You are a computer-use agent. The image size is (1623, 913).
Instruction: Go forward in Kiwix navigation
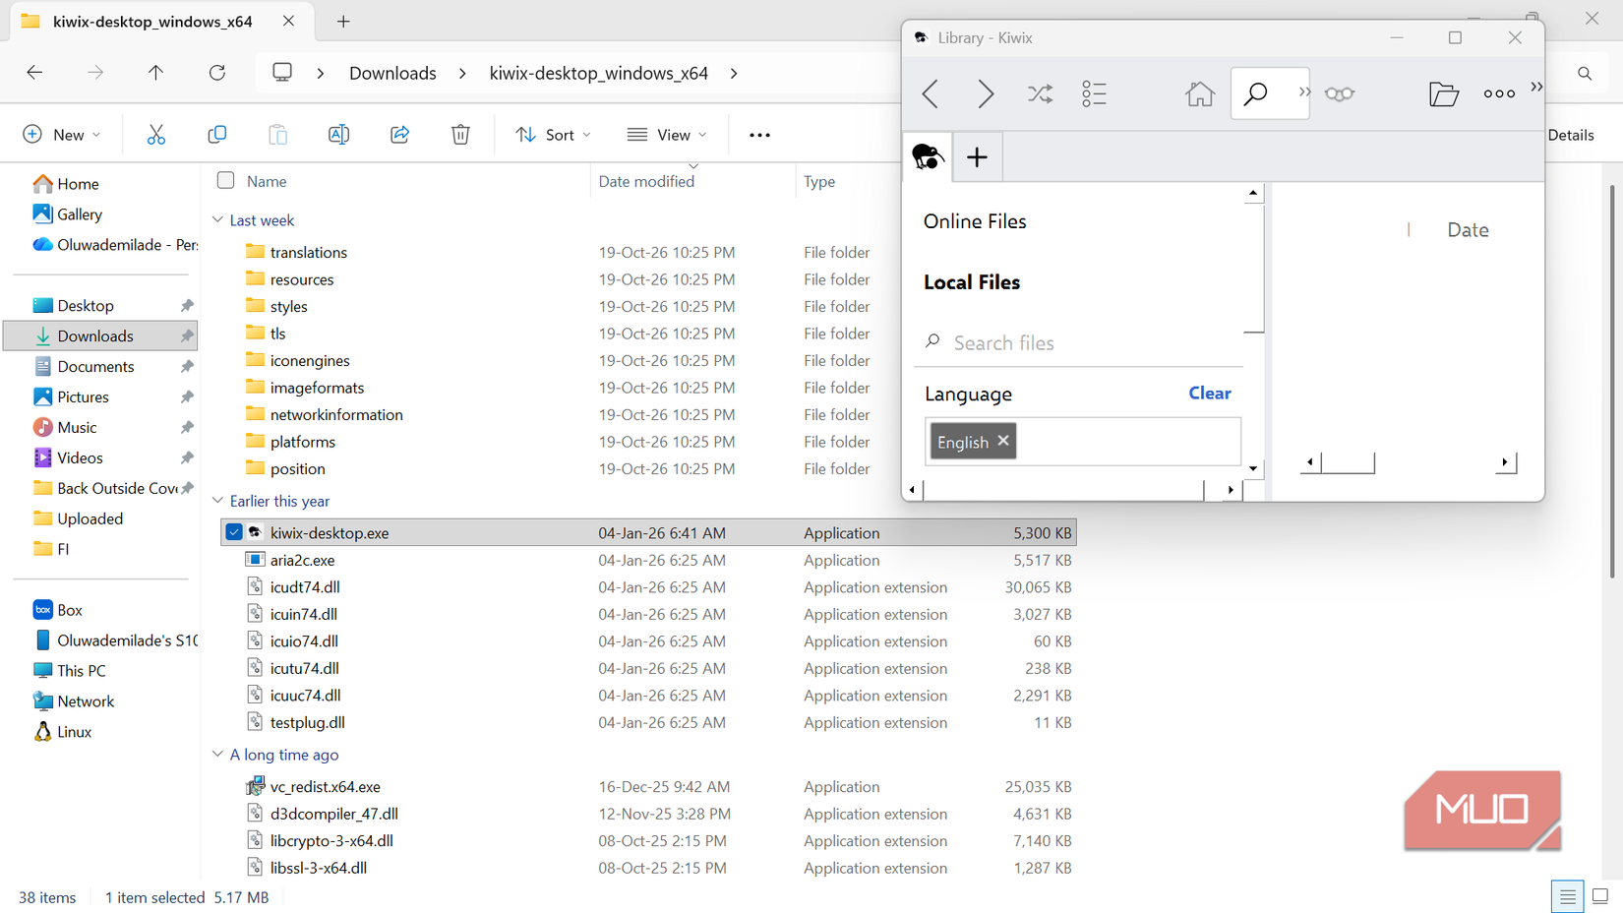[x=985, y=93]
